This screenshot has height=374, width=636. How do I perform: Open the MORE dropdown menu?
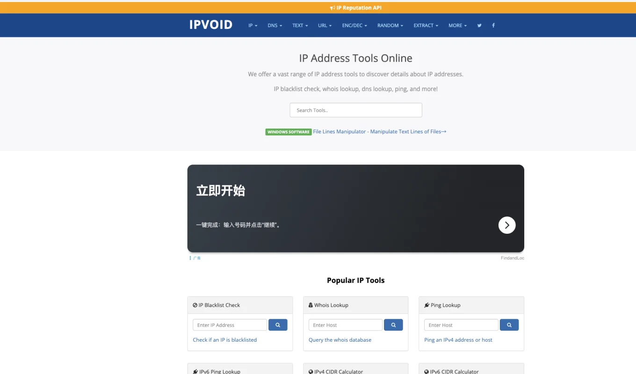click(x=457, y=25)
